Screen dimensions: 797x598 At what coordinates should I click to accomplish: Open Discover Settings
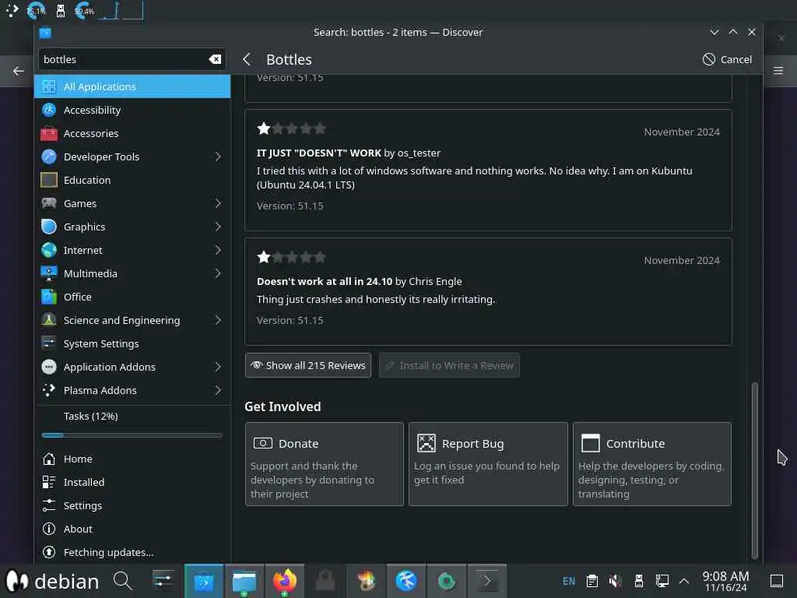pos(132,505)
